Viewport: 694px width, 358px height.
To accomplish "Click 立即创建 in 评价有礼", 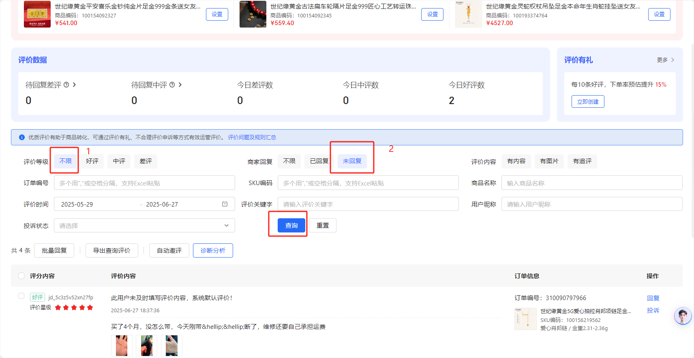I will tap(587, 102).
